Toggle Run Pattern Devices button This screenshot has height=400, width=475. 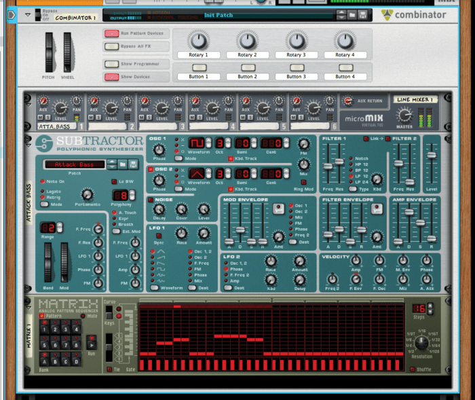pyautogui.click(x=111, y=33)
